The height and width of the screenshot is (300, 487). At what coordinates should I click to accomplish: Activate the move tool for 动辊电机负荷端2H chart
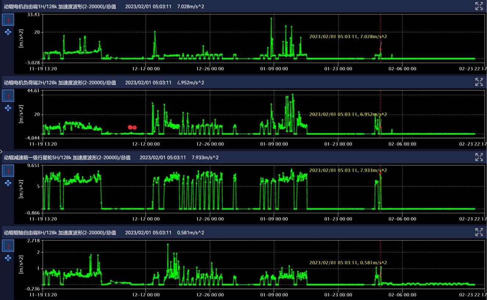pos(8,108)
